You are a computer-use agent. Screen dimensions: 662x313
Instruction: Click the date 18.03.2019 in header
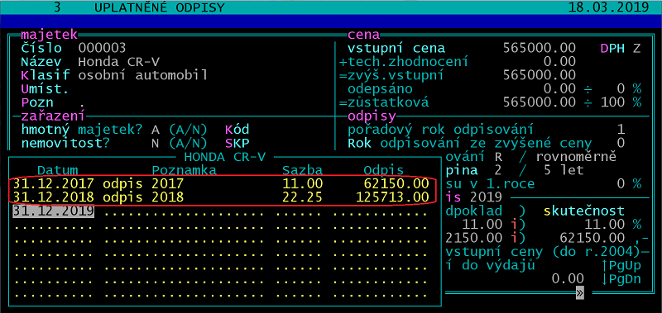point(608,7)
